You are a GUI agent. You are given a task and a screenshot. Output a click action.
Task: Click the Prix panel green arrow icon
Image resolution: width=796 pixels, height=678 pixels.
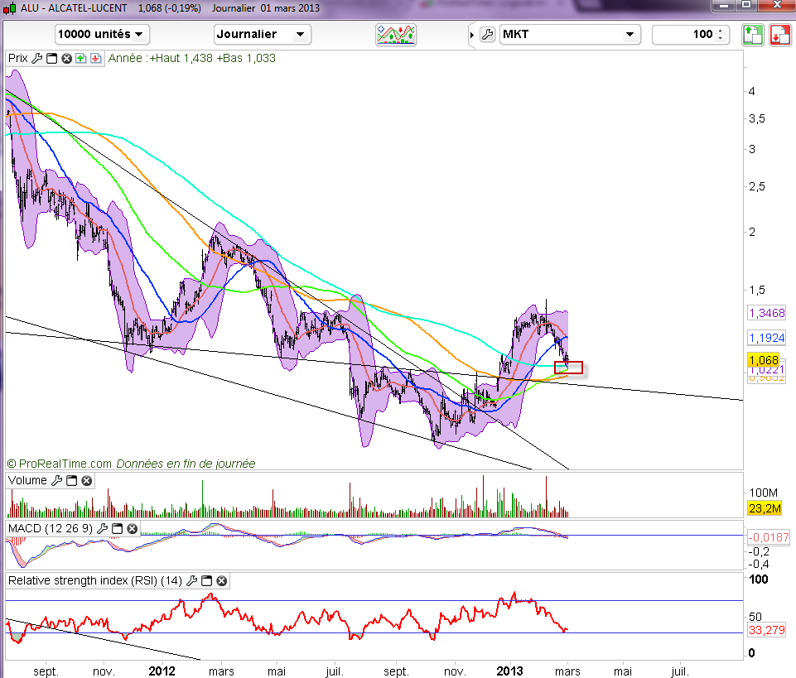[x=80, y=59]
